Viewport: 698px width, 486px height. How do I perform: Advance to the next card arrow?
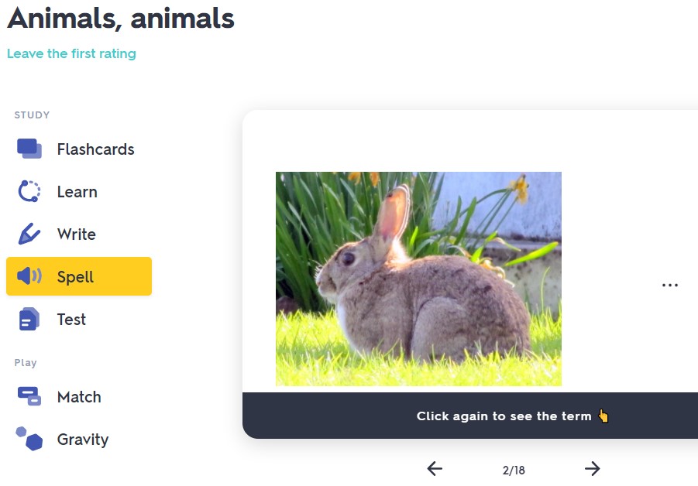pyautogui.click(x=593, y=468)
